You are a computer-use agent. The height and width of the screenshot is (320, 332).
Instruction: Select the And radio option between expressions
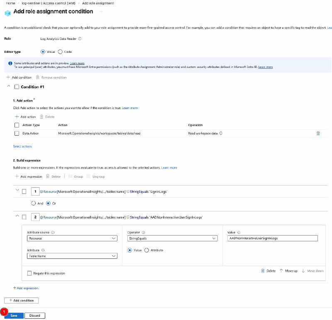34,203
